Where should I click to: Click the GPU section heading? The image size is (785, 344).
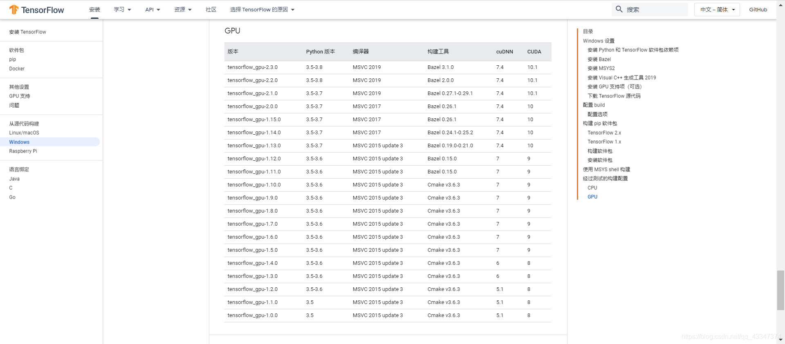coord(232,31)
